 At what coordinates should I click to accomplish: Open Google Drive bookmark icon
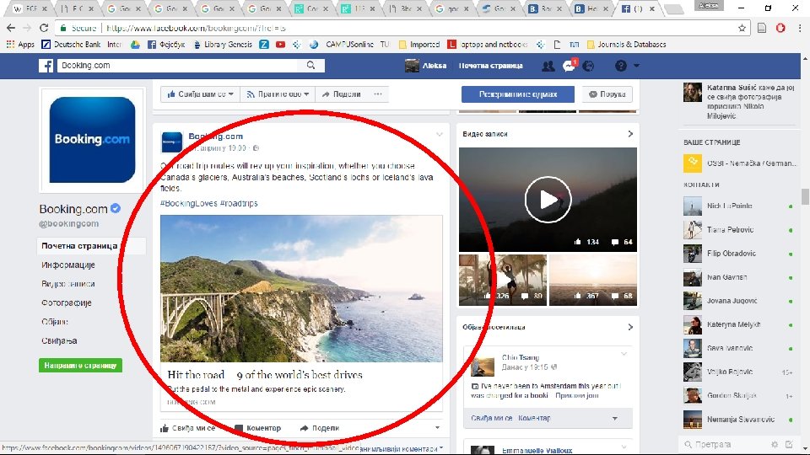click(x=135, y=45)
